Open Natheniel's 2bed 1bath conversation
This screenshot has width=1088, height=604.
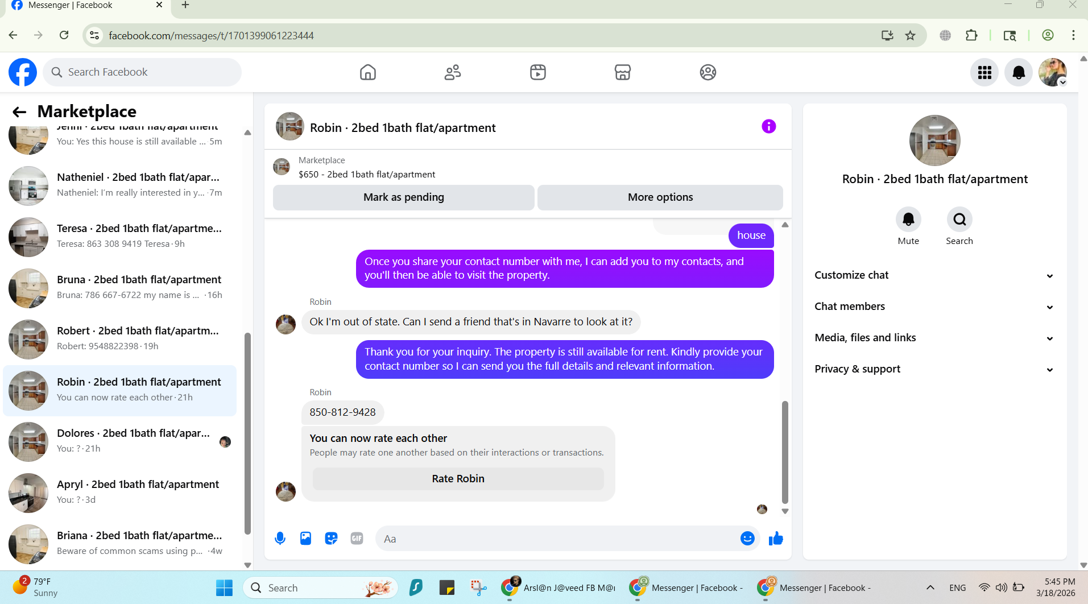click(x=119, y=185)
